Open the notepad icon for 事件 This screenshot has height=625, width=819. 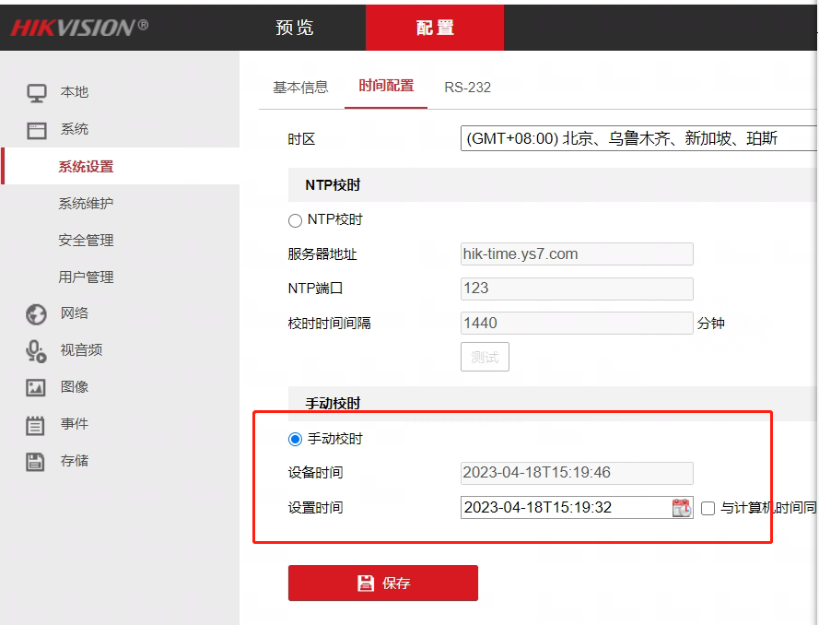click(x=36, y=425)
